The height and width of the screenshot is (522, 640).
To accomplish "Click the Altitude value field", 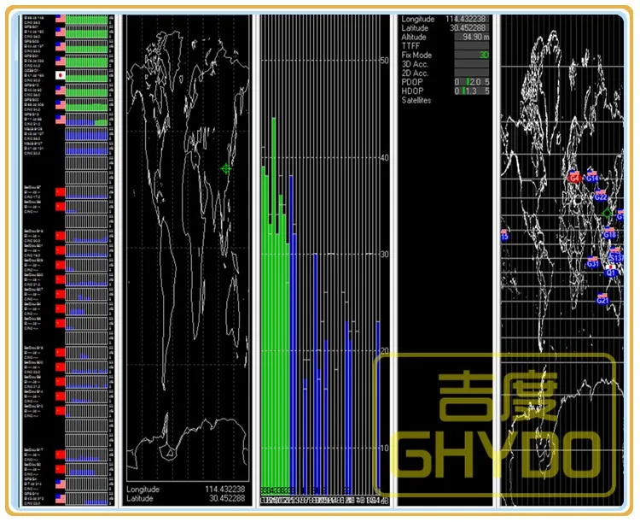I will [472, 37].
